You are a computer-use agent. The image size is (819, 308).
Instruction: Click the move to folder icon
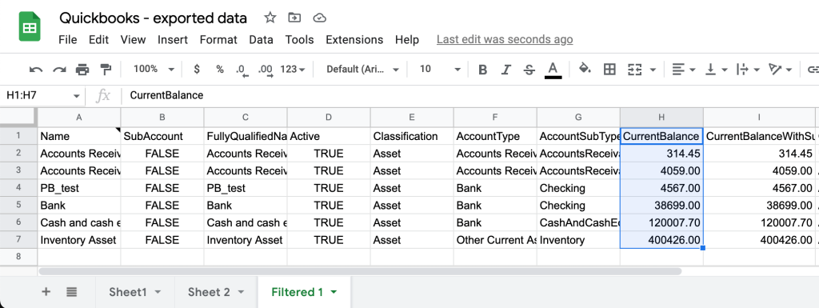coord(294,18)
